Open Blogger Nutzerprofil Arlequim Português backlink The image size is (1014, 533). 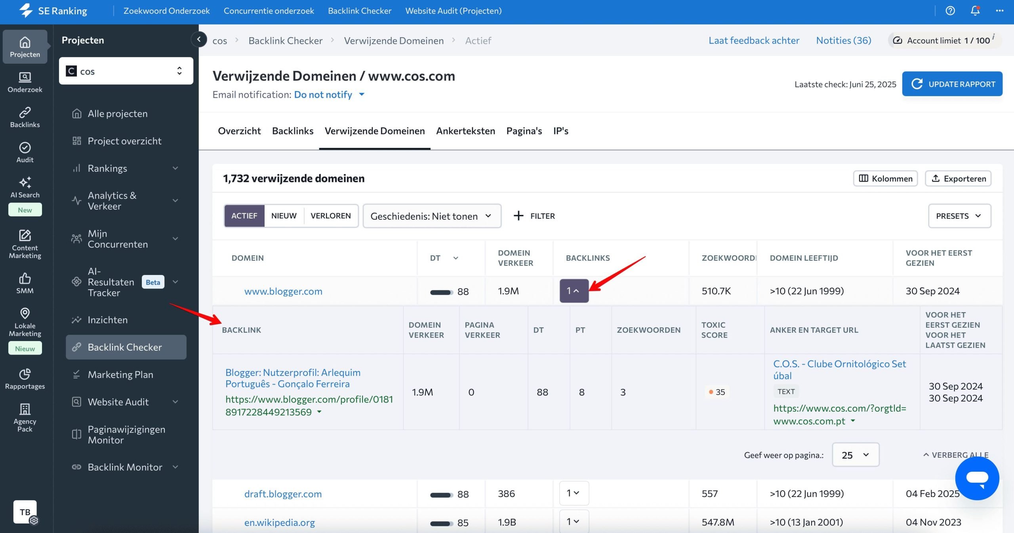tap(293, 378)
